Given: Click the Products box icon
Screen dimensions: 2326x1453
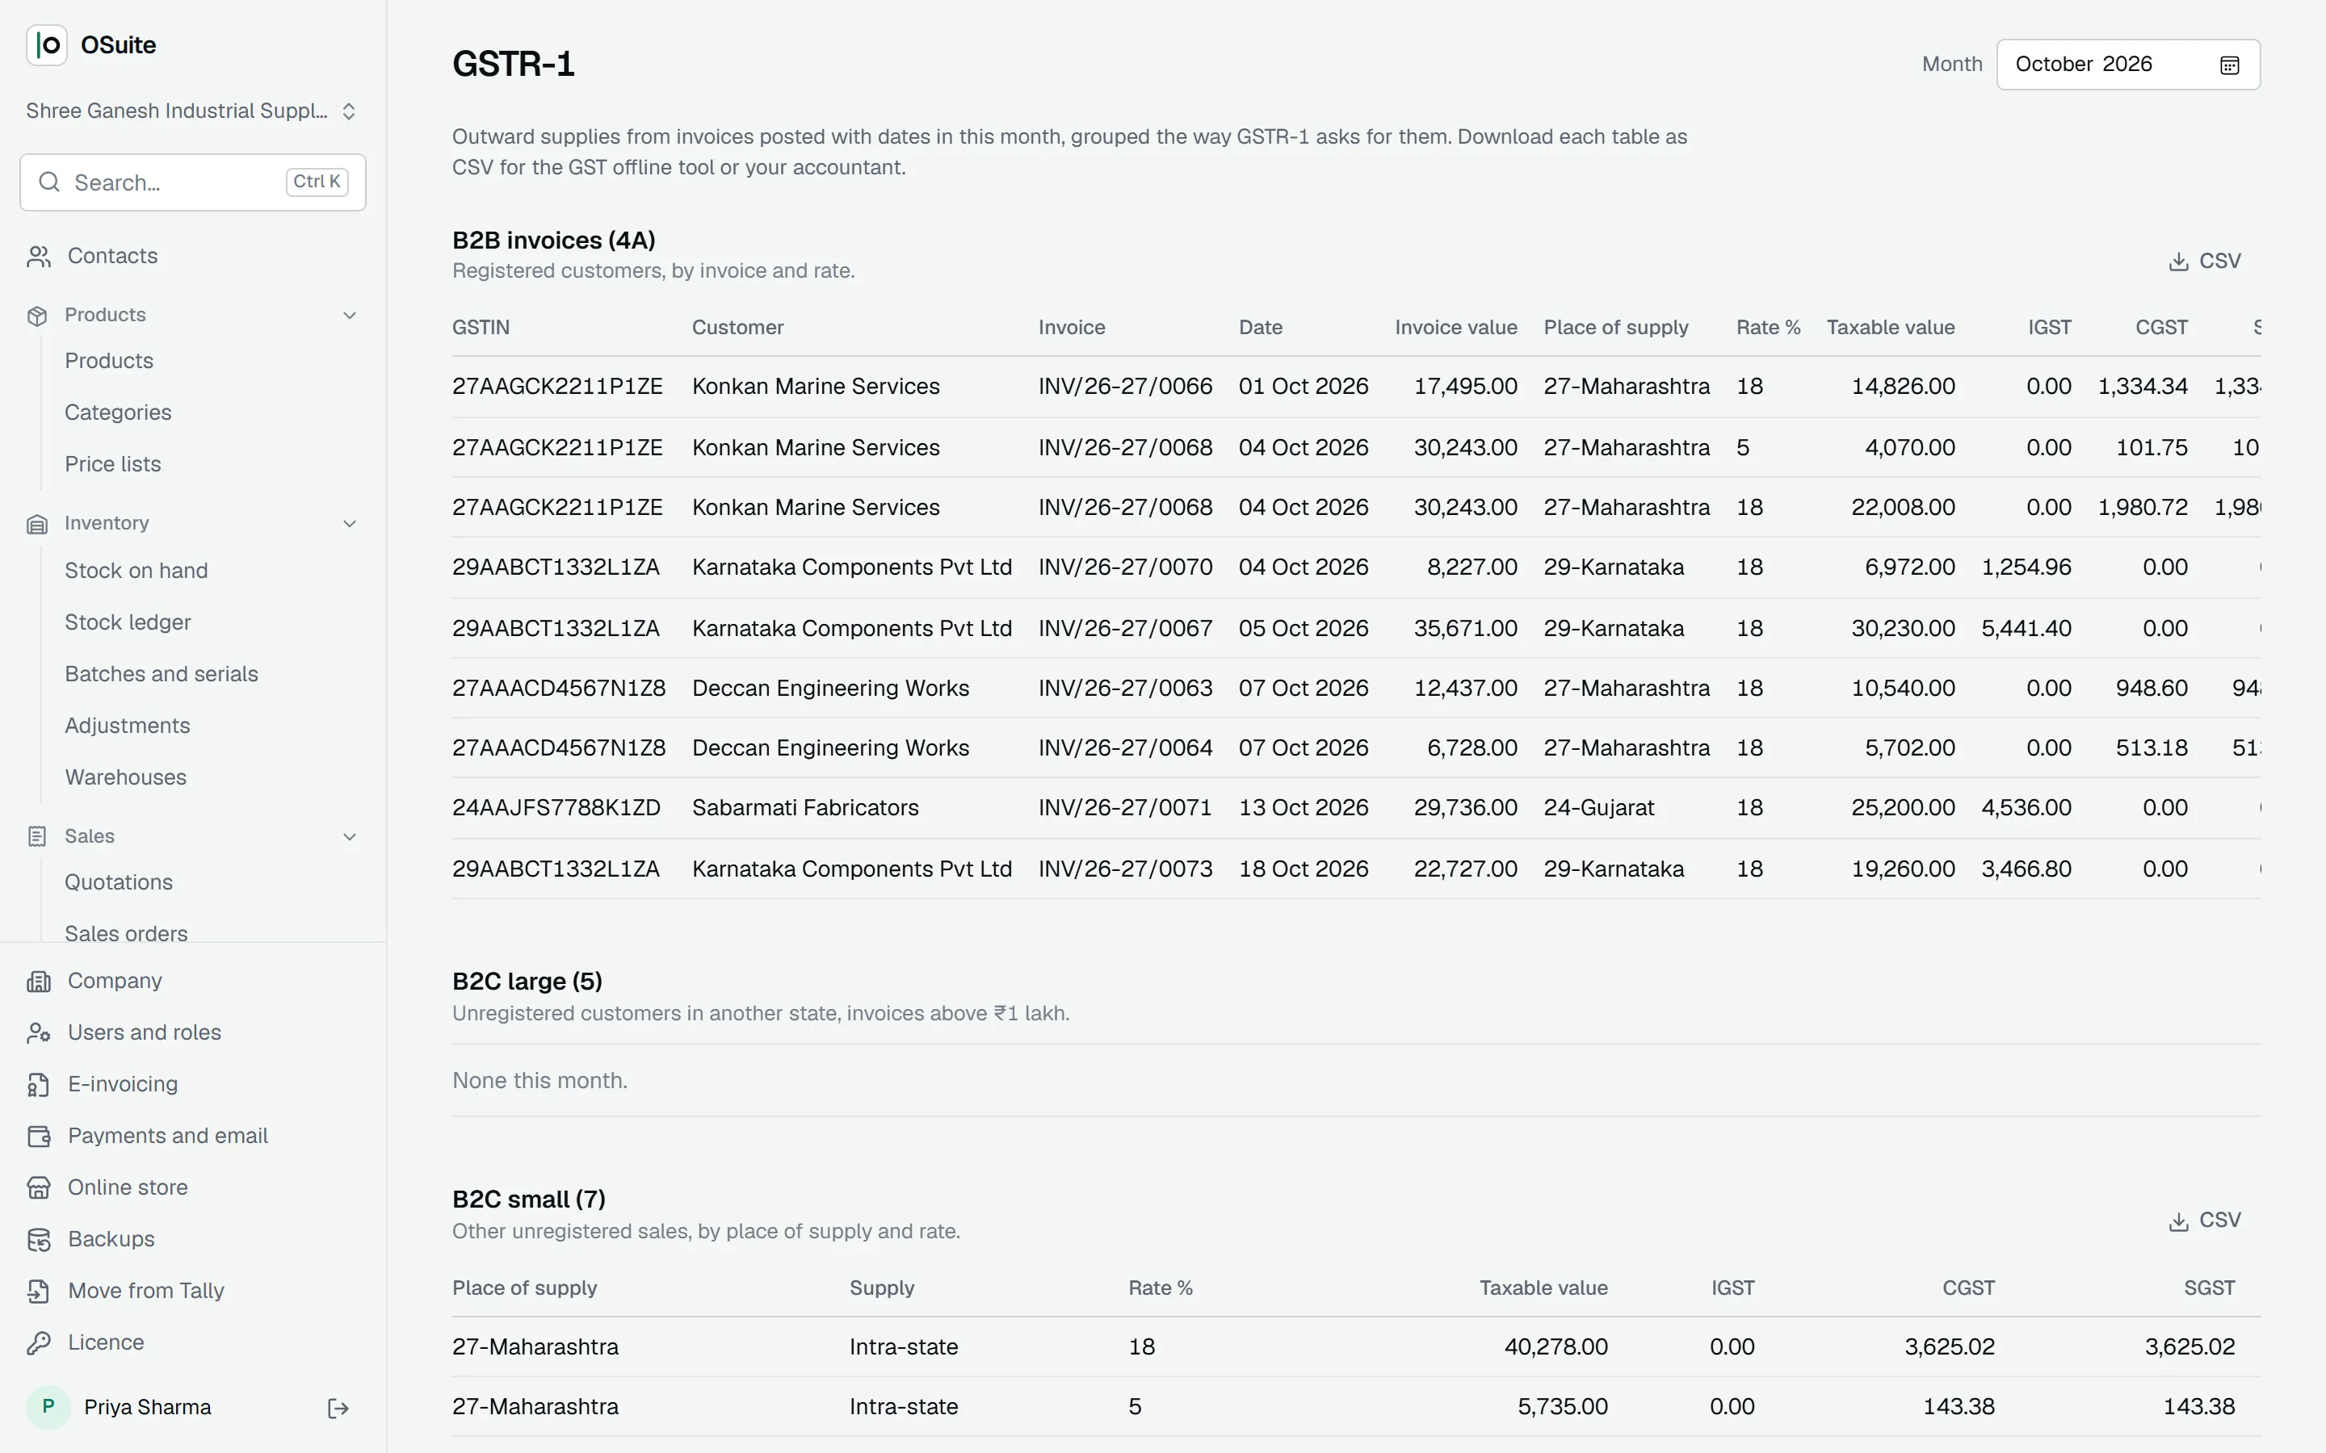Looking at the screenshot, I should 37,316.
